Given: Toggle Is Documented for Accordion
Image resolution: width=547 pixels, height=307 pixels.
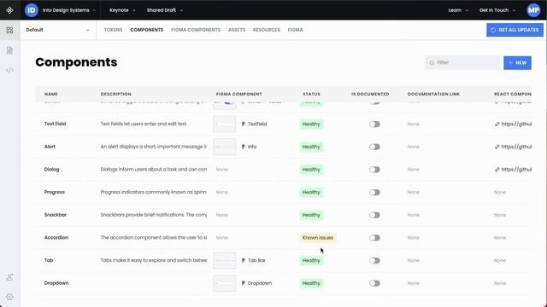Looking at the screenshot, I should pos(374,238).
